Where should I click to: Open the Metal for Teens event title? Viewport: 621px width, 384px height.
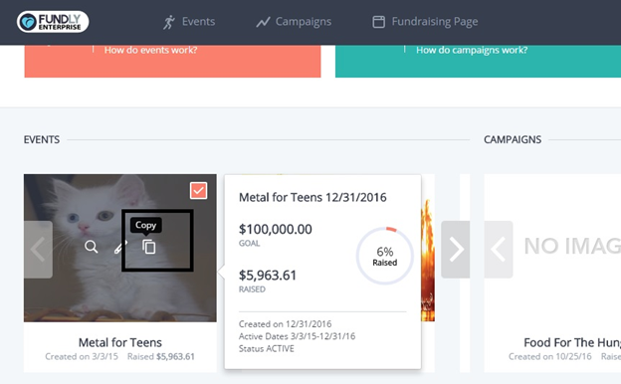click(120, 342)
